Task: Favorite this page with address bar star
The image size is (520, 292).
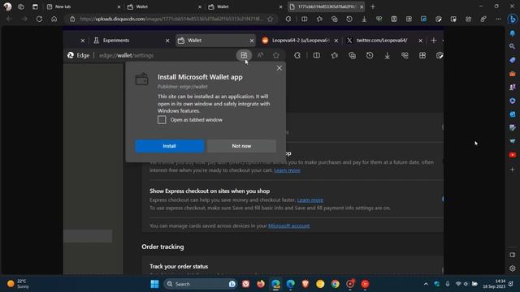Action: tap(271, 19)
